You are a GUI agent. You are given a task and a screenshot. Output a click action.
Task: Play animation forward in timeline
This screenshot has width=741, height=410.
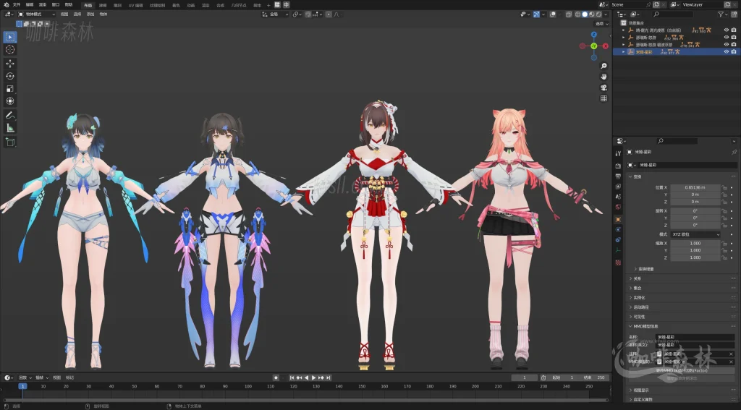[x=313, y=377]
